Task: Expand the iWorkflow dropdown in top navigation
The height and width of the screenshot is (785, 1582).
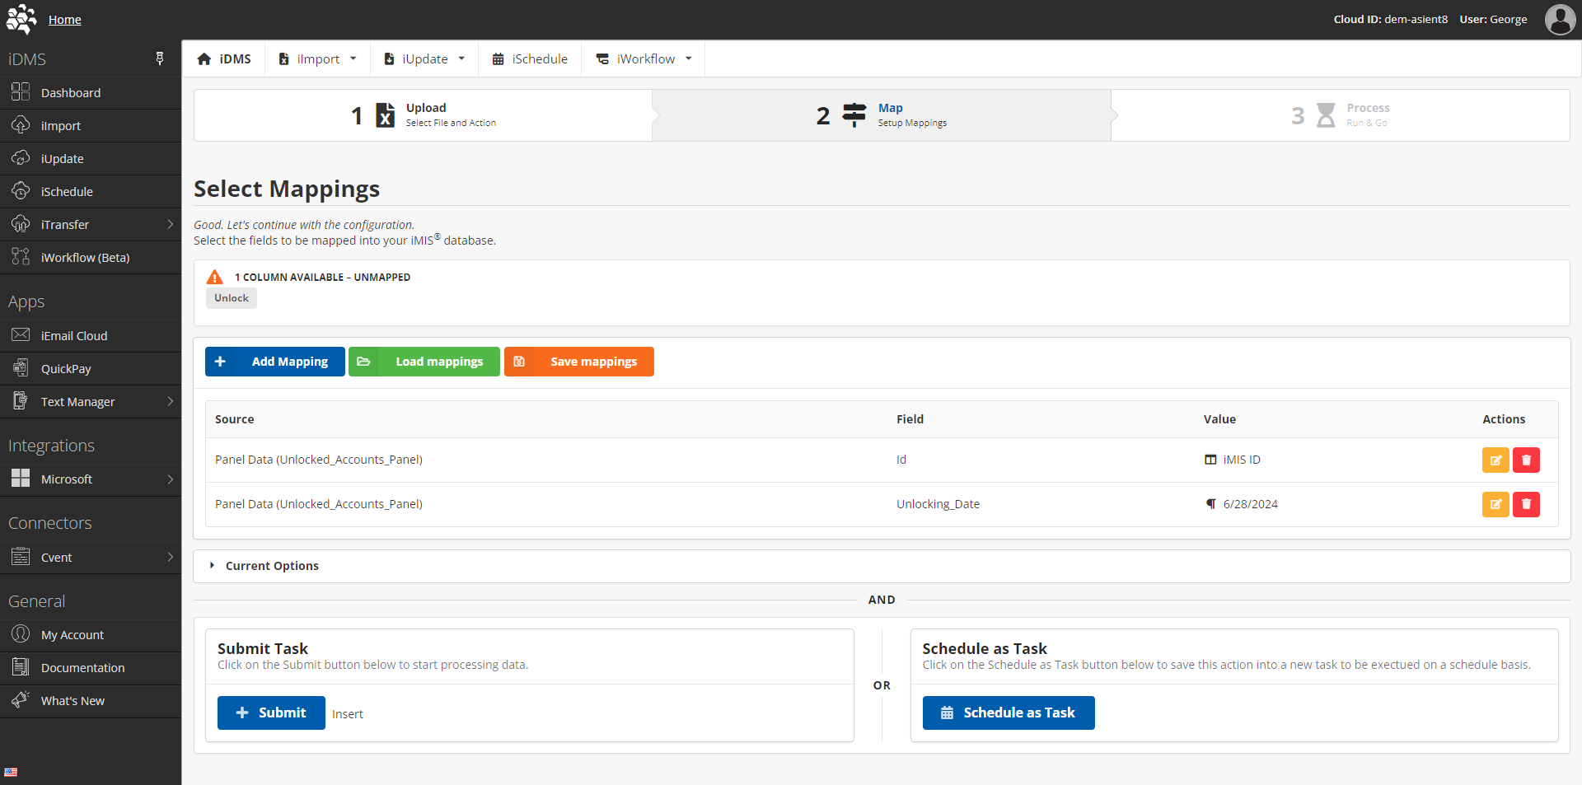Action: [x=644, y=59]
